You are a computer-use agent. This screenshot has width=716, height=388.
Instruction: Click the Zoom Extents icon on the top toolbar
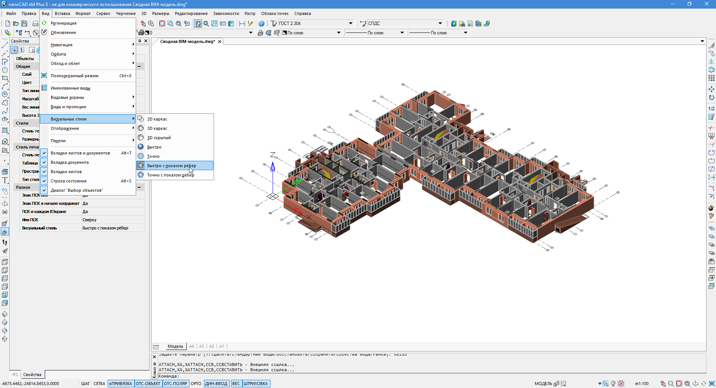[179, 24]
